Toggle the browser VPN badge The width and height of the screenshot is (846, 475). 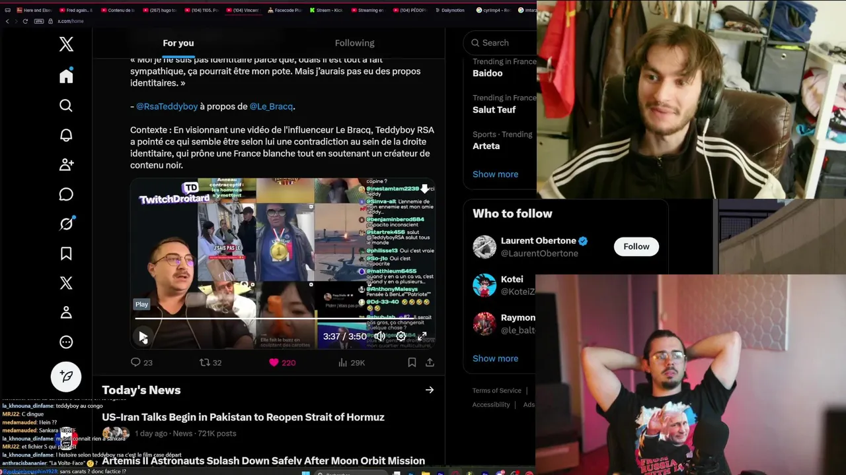point(38,21)
